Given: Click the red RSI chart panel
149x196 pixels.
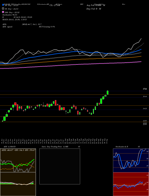Looking at the screenshot, I should click(131, 184).
